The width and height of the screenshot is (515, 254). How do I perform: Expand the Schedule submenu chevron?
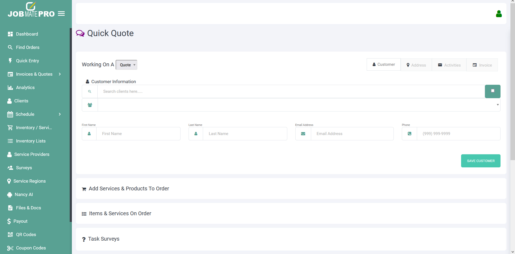coord(60,114)
